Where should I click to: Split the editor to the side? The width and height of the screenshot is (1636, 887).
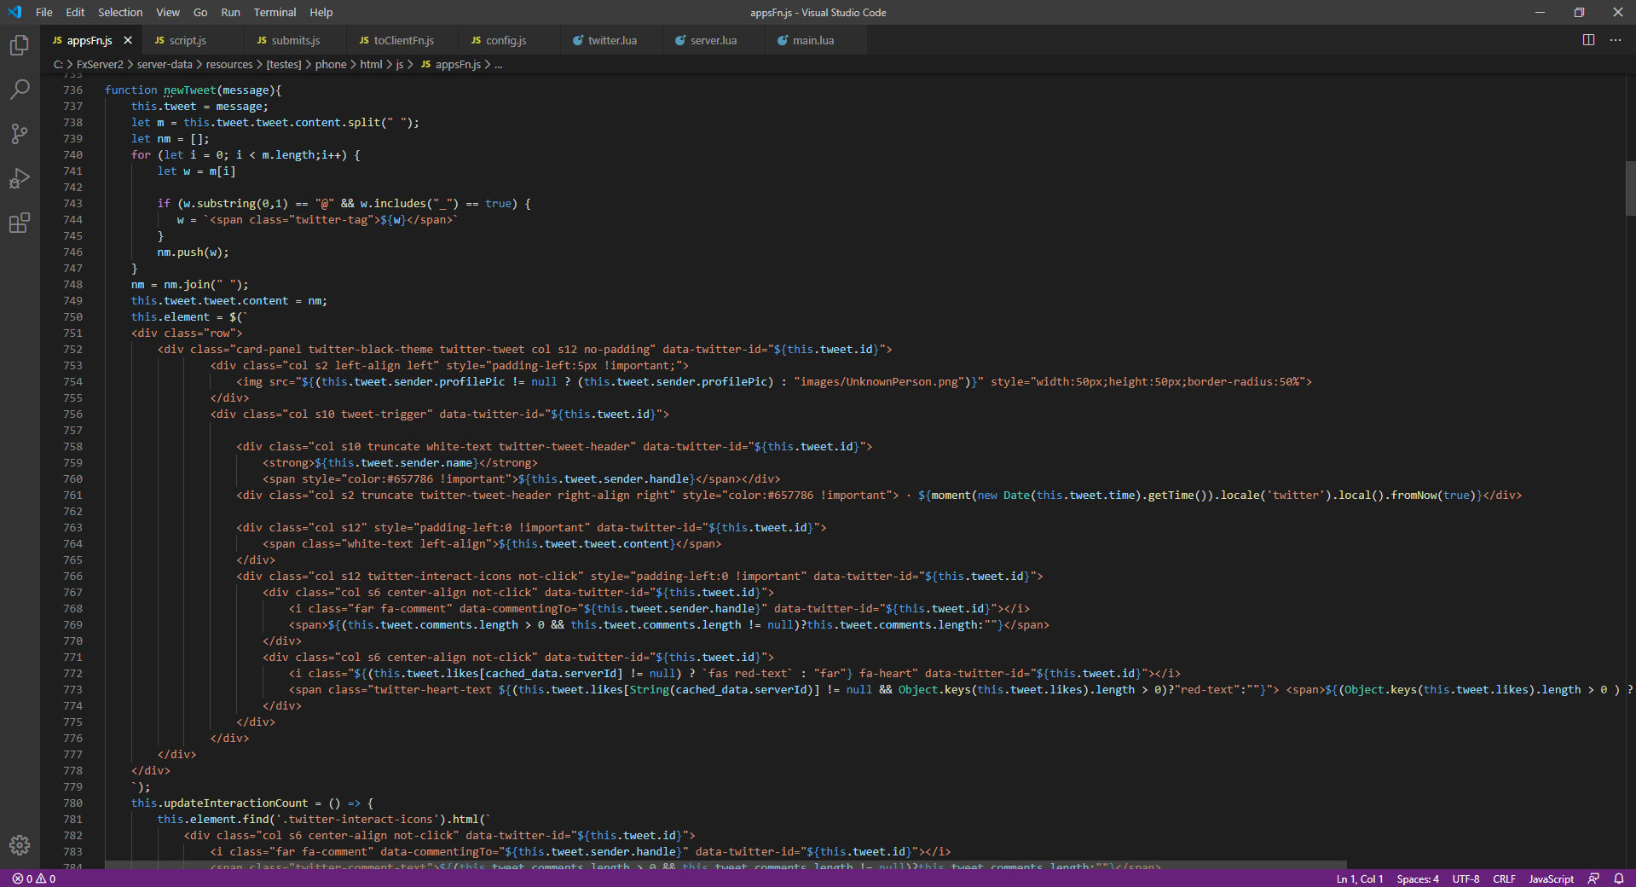tap(1587, 39)
